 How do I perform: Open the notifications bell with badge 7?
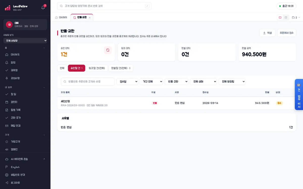[43, 7]
